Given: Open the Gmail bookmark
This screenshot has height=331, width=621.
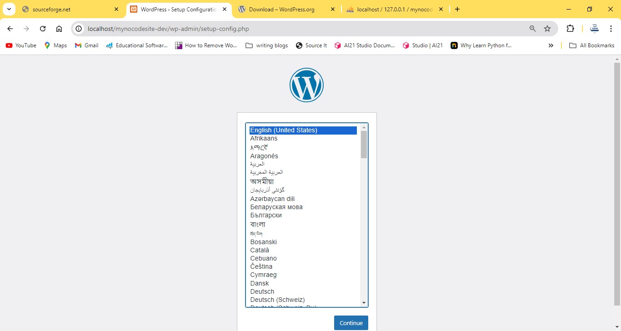Looking at the screenshot, I should [86, 45].
